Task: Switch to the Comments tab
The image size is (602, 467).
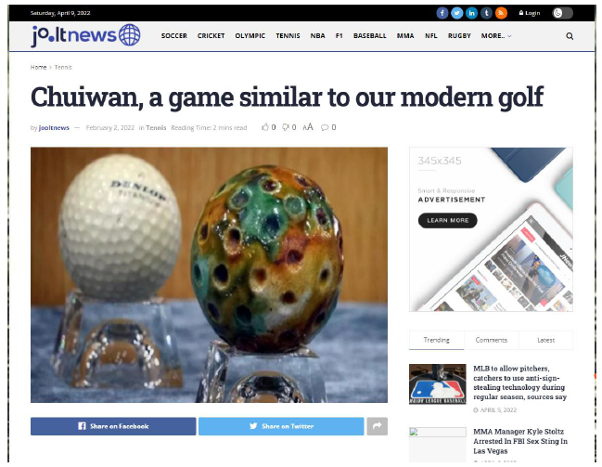Action: (x=491, y=340)
